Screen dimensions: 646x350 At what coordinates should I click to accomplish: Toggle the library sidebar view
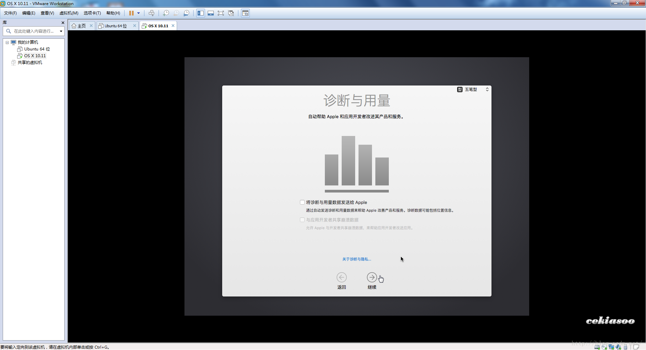pos(201,13)
